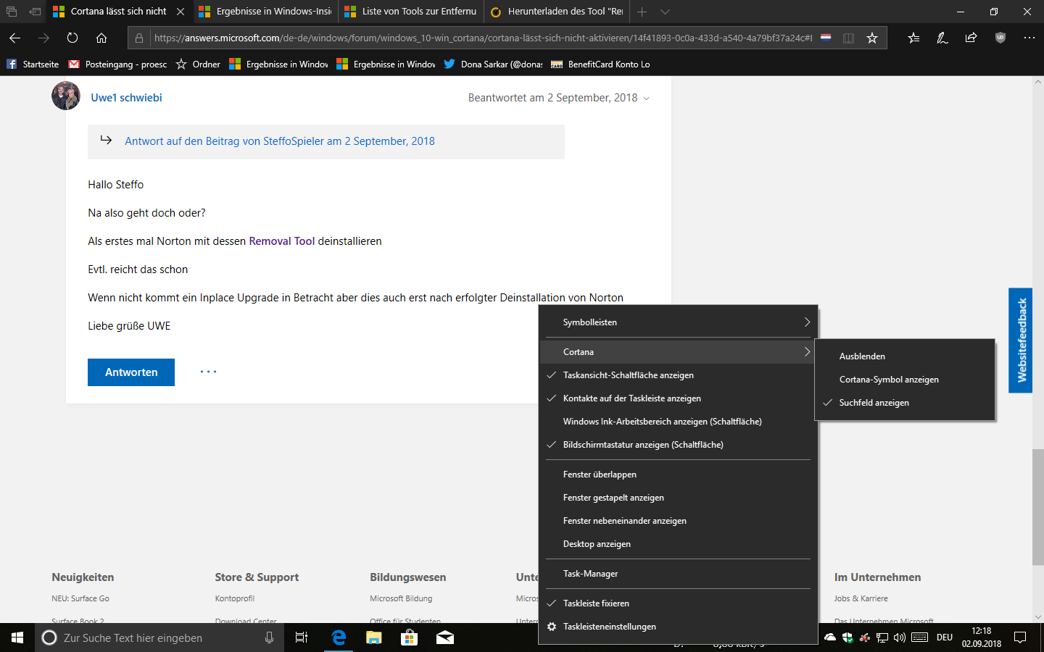Image resolution: width=1044 pixels, height=652 pixels.
Task: Open Taskleisteneinstellungen with gear icon
Action: tap(678, 627)
